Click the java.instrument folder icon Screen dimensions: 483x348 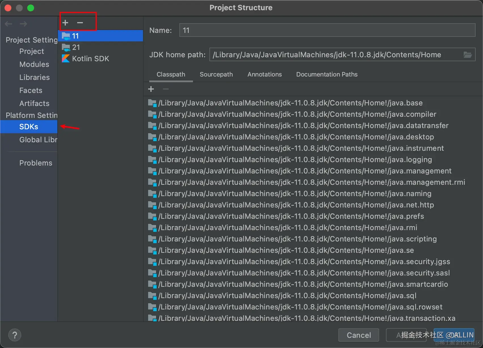(x=152, y=148)
